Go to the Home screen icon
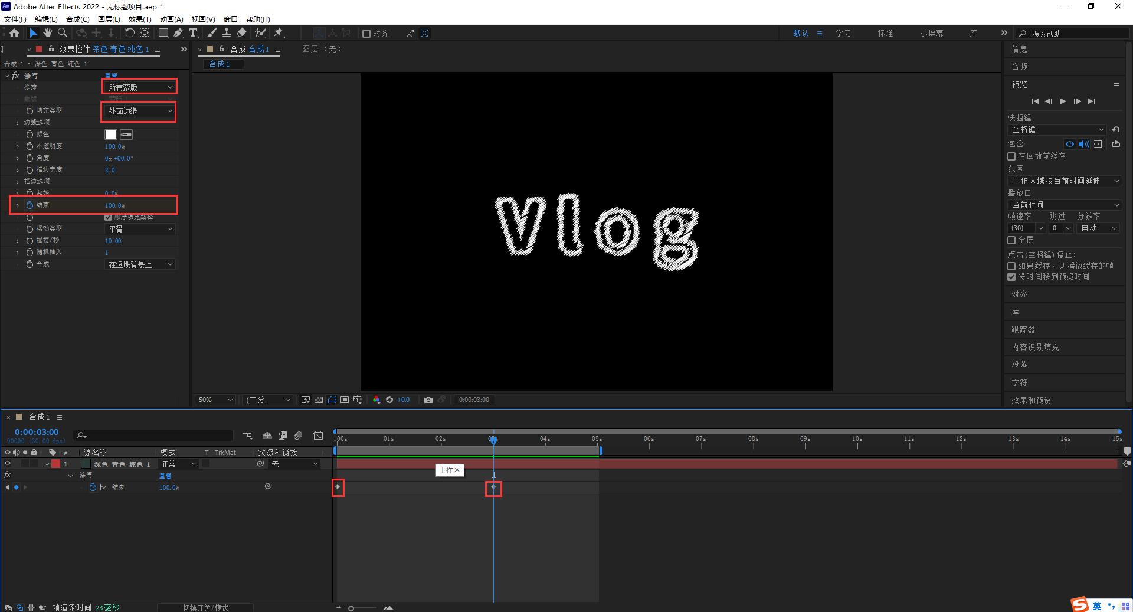 (x=14, y=33)
